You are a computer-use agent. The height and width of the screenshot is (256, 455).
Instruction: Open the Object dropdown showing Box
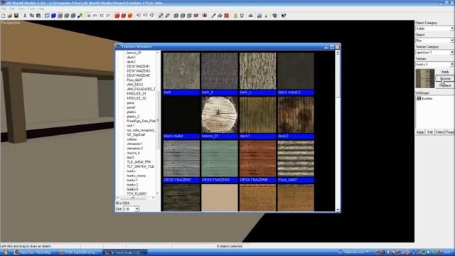[x=434, y=41]
